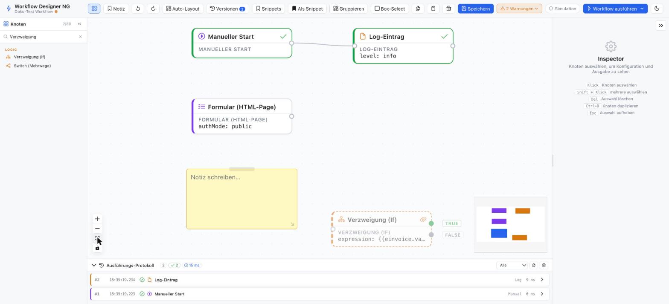Clear the Verzweigung search field

(x=80, y=37)
